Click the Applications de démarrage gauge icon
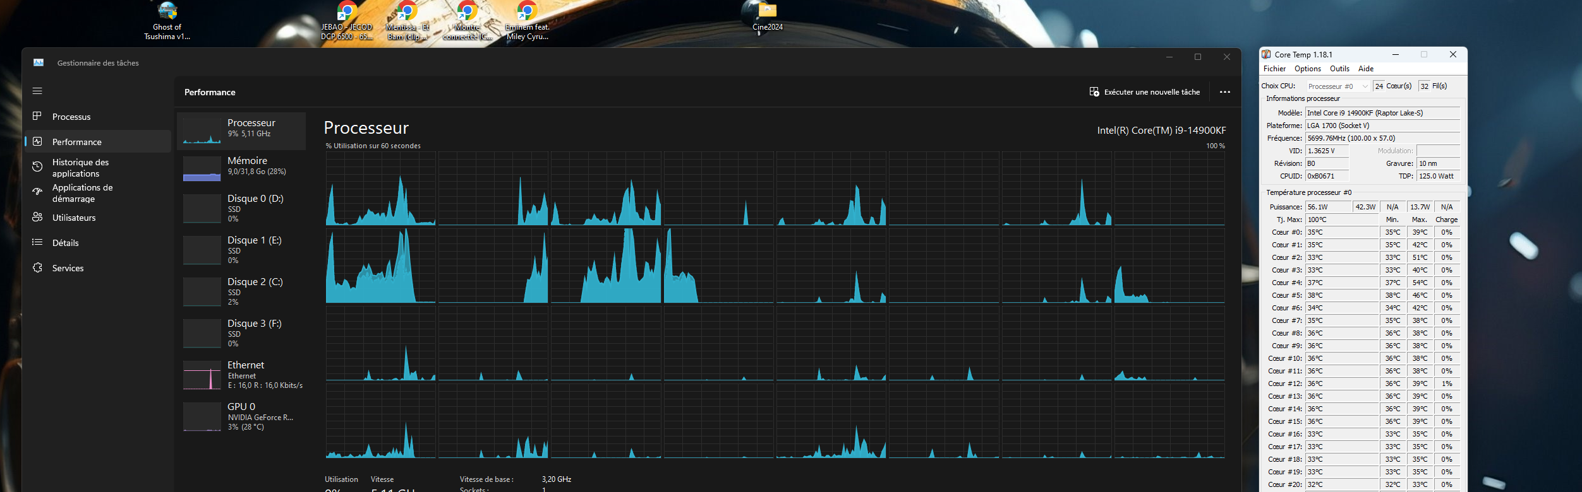This screenshot has width=1582, height=492. coord(37,191)
